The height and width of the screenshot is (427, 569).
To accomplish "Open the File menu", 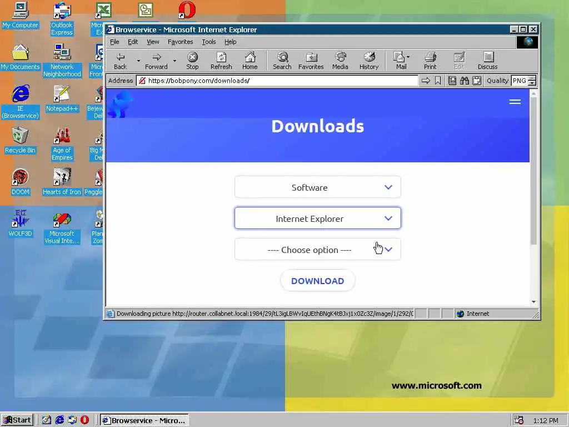I will pyautogui.click(x=114, y=42).
